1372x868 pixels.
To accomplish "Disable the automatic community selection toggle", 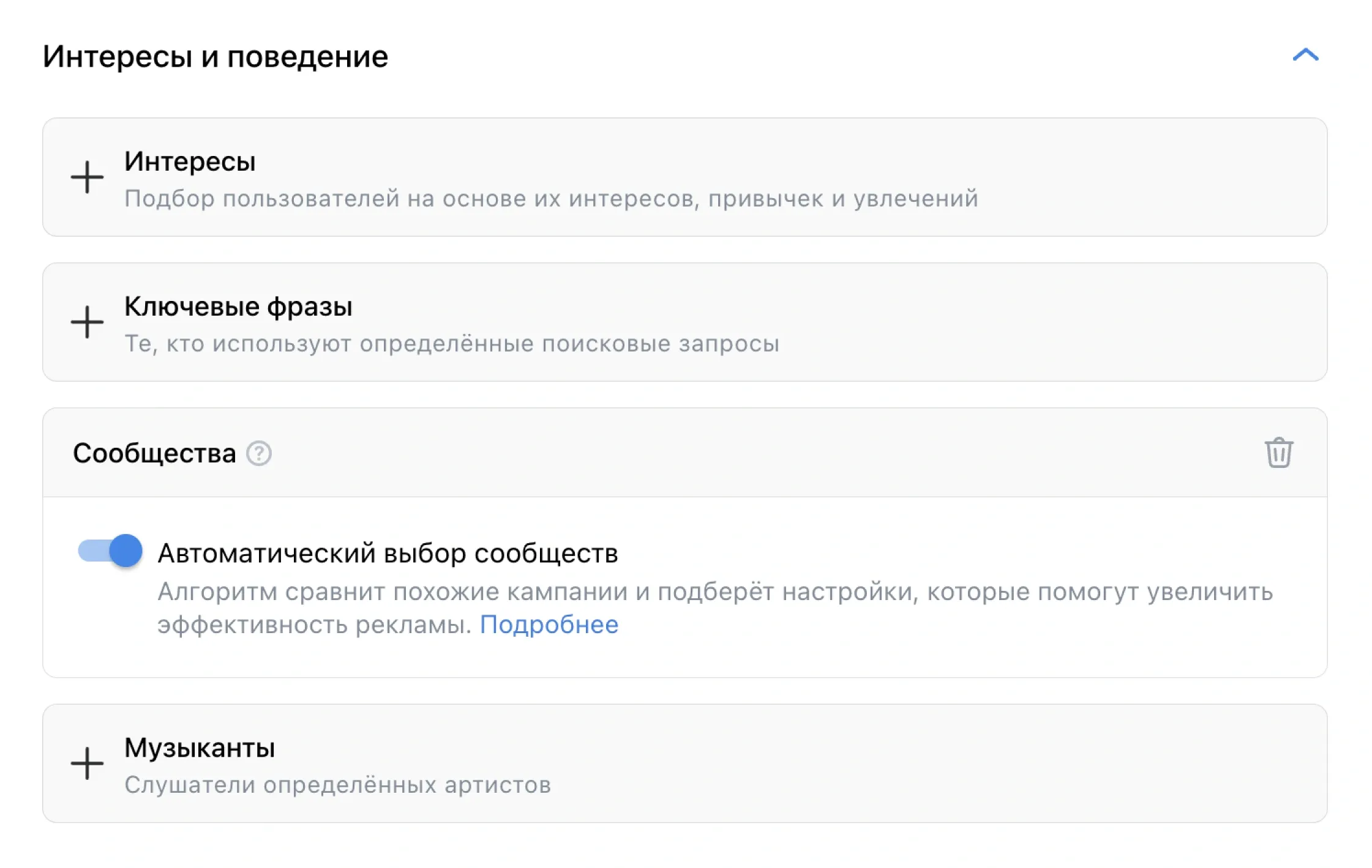I will [110, 551].
